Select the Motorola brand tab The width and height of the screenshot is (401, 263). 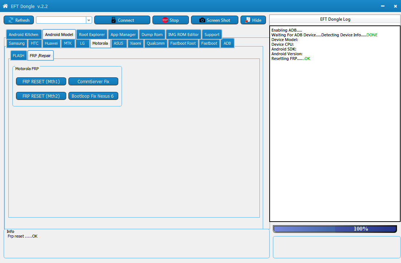tap(100, 43)
